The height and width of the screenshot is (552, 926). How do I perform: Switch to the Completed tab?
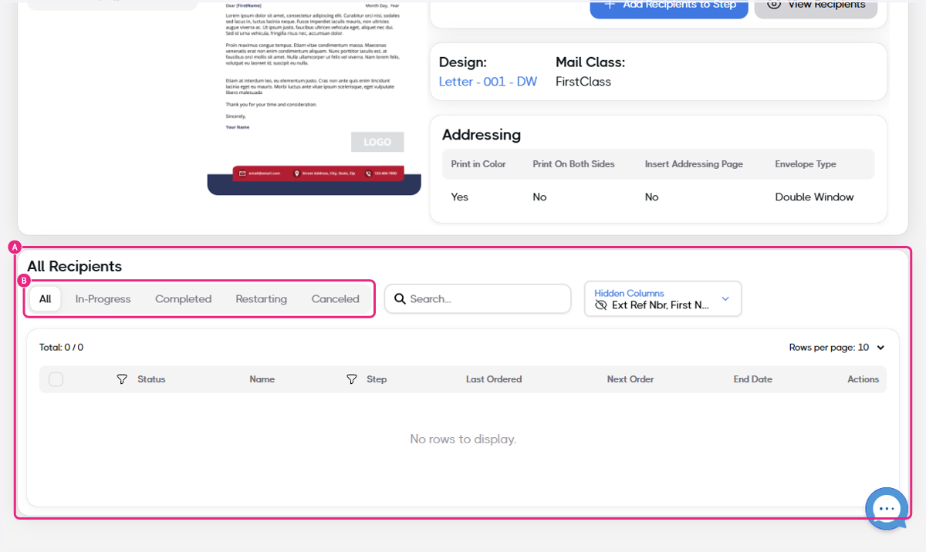183,299
